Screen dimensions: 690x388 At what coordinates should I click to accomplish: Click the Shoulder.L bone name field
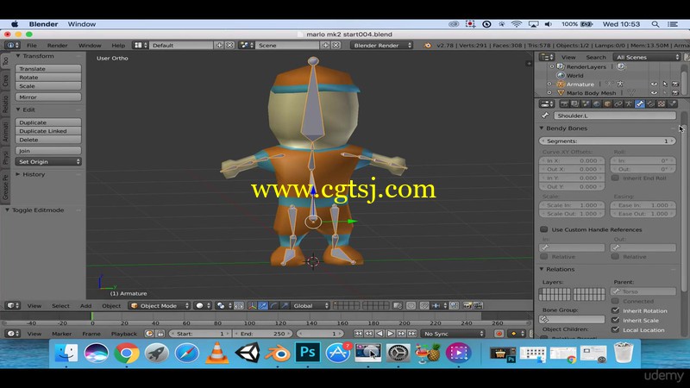[x=614, y=116]
